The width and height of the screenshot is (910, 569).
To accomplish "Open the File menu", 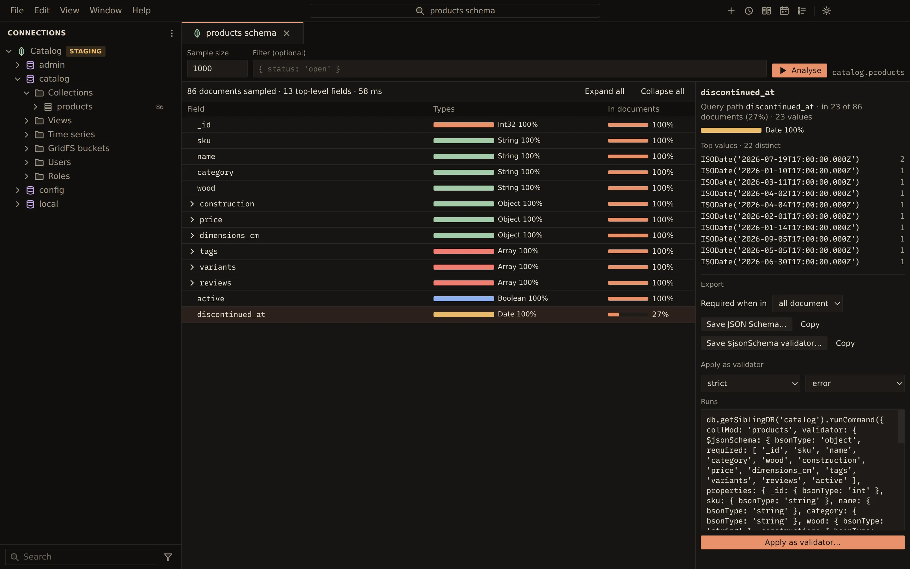I will click(x=17, y=10).
